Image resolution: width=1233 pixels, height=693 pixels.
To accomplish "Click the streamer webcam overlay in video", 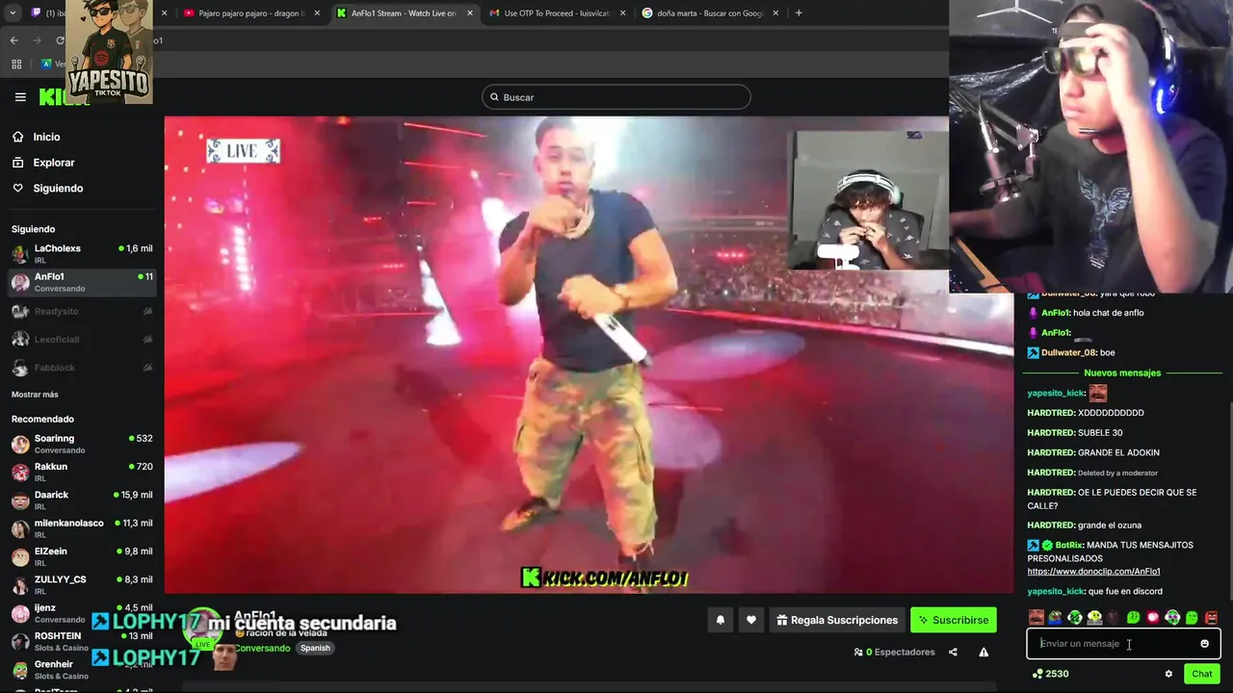I will pyautogui.click(x=869, y=199).
